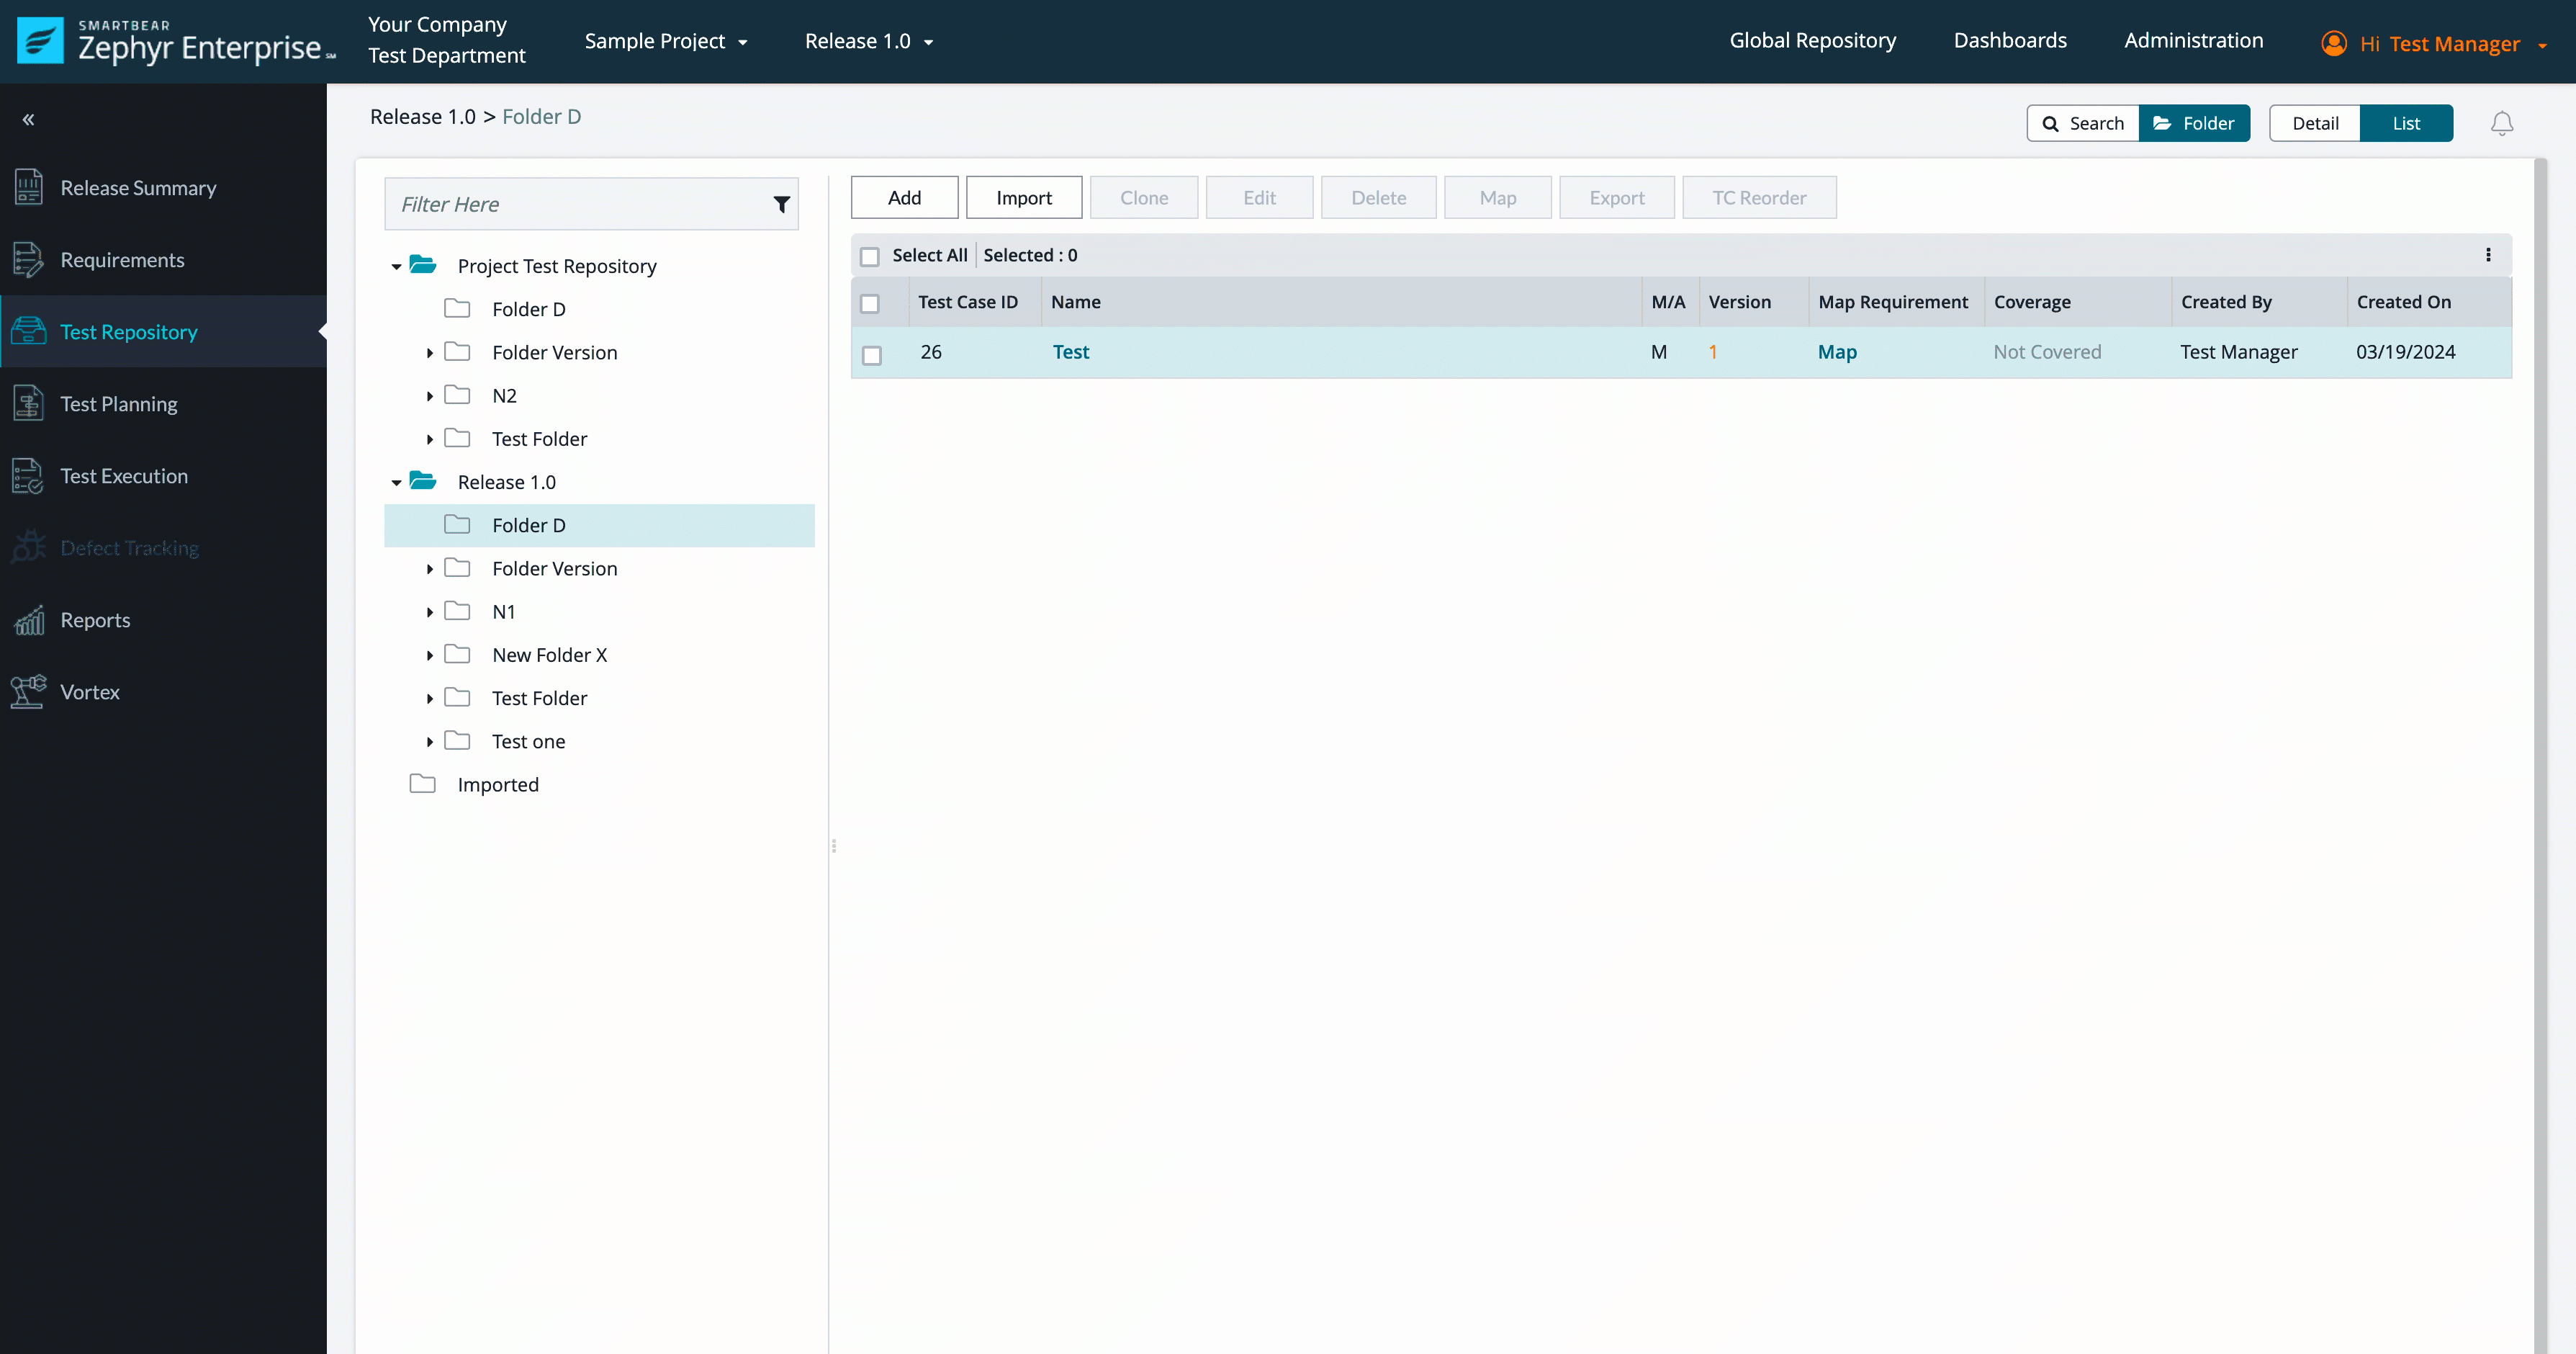
Task: Click the notification bell icon
Action: click(x=2503, y=121)
